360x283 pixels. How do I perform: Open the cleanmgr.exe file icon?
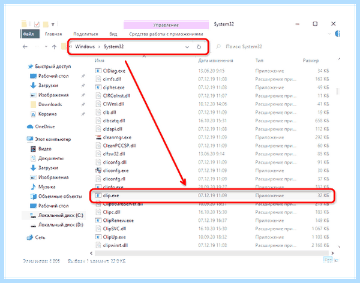point(98,137)
